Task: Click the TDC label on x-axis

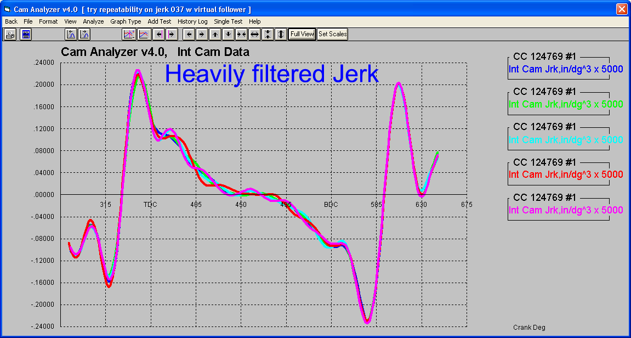Action: pyautogui.click(x=151, y=204)
